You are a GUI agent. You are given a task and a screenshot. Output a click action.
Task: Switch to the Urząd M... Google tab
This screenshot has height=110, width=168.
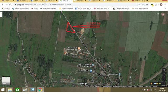point(123,1)
